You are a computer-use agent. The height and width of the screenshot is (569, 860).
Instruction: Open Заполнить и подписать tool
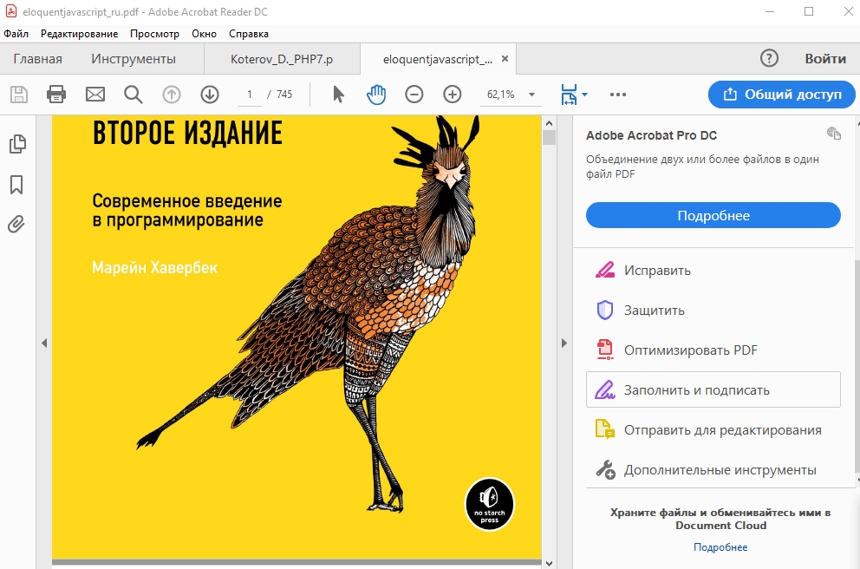point(713,389)
